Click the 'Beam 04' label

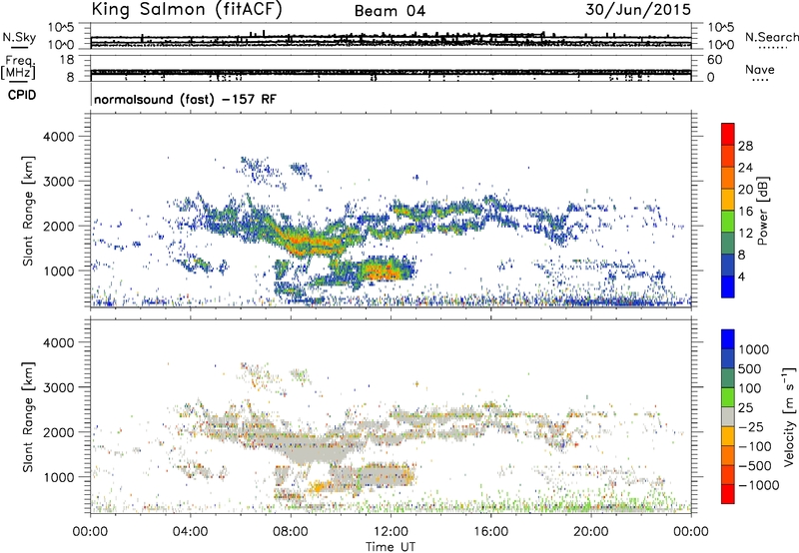pos(390,11)
